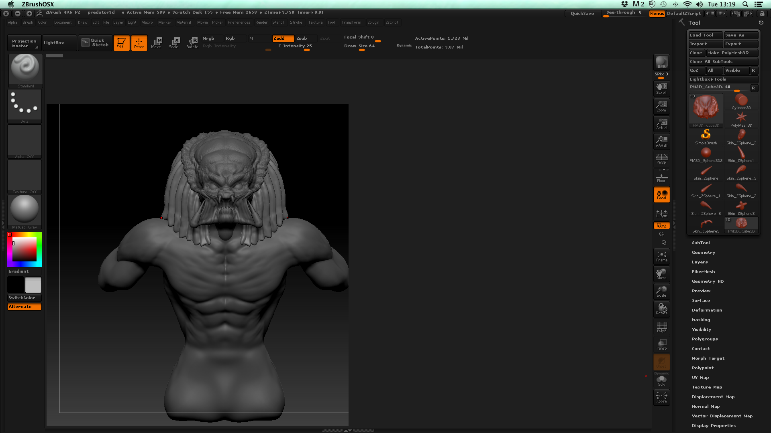This screenshot has height=433, width=771.
Task: Click Load Tool button
Action: 706,35
